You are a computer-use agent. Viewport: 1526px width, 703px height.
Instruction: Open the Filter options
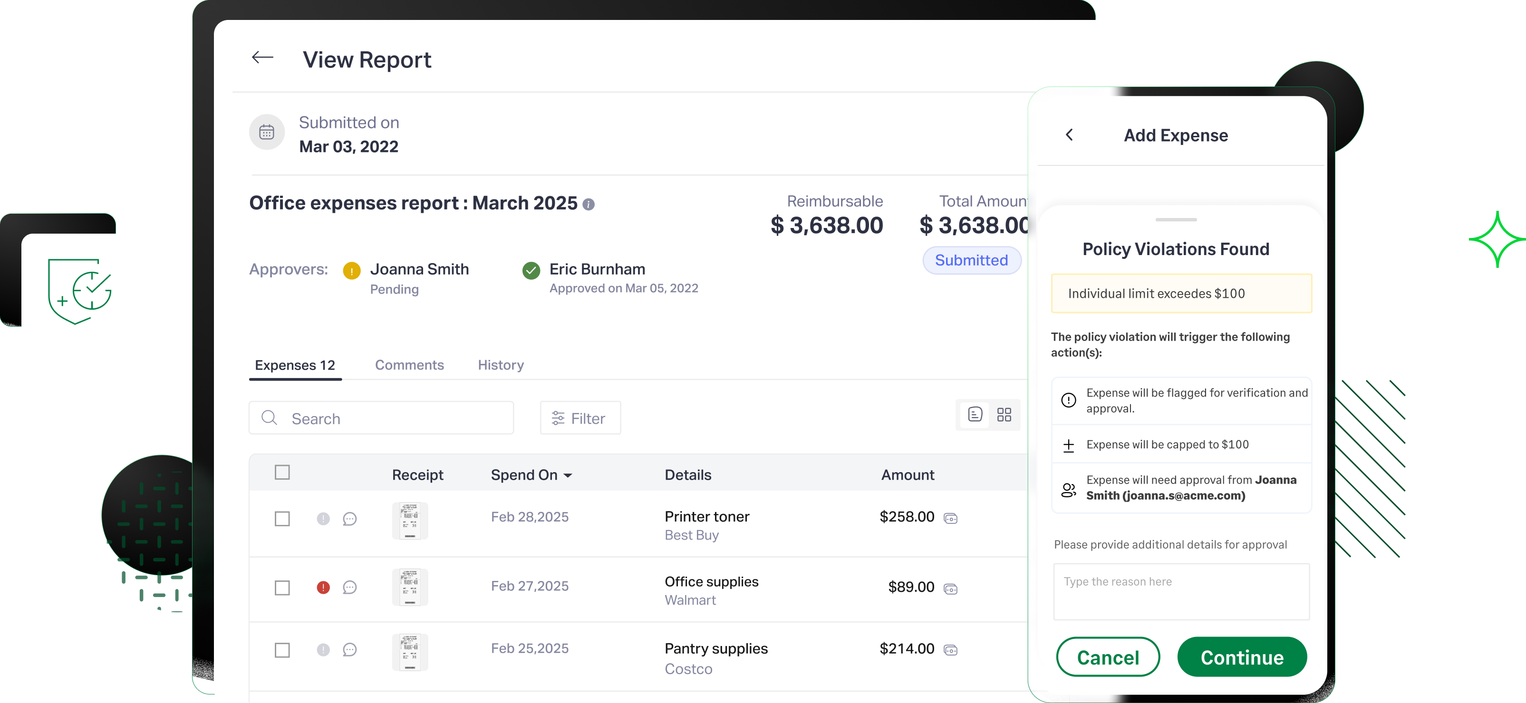(580, 418)
